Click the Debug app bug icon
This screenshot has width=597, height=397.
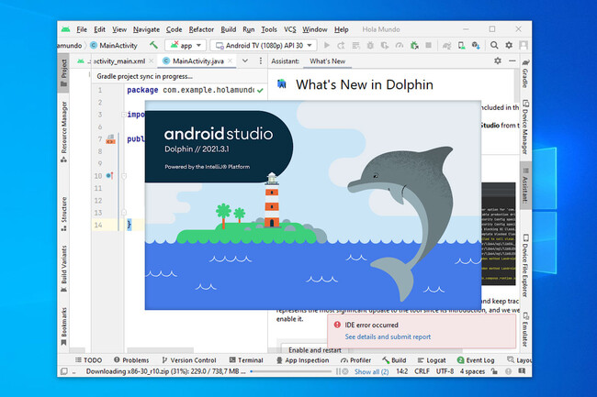click(370, 45)
